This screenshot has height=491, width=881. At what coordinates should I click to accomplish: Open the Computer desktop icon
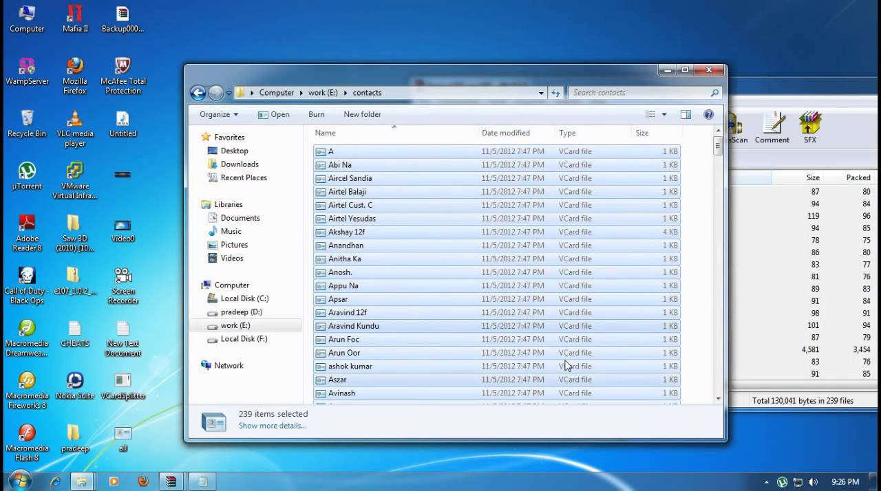[27, 19]
